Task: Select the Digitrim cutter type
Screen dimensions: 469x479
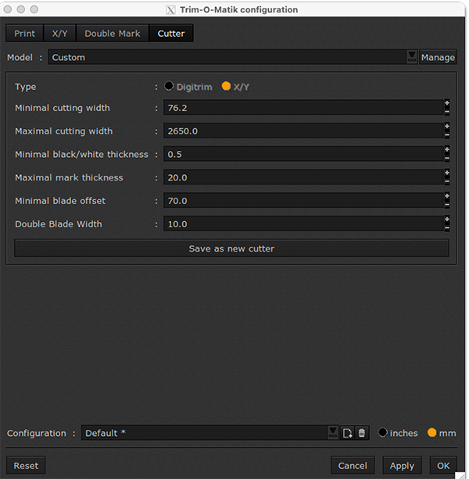Action: [169, 87]
